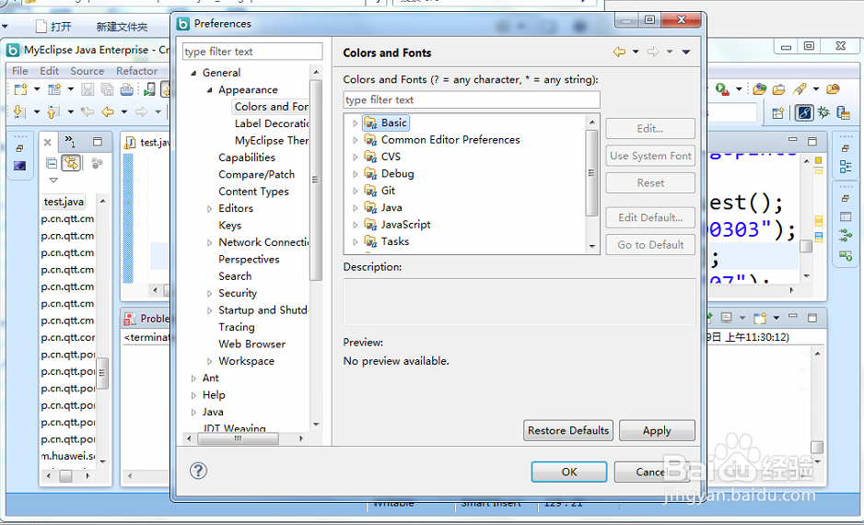Select Label Decorations in tree

point(272,123)
